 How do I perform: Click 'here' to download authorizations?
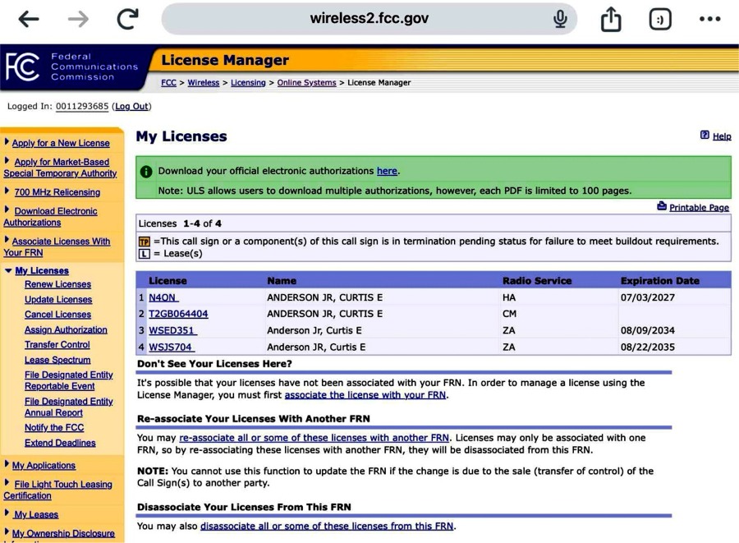[x=387, y=171]
